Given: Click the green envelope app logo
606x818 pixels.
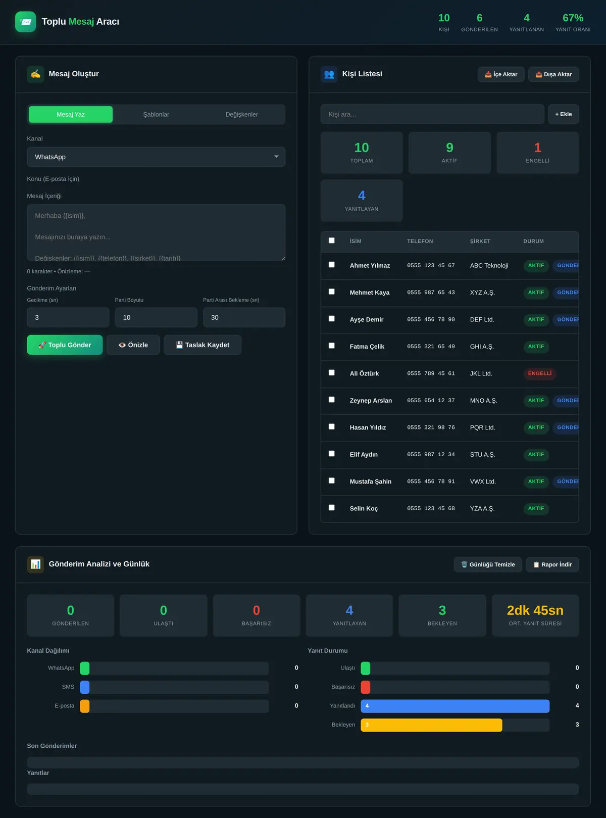Looking at the screenshot, I should click(x=26, y=22).
